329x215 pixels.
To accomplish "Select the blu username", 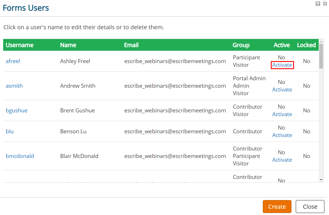I will click(9, 131).
